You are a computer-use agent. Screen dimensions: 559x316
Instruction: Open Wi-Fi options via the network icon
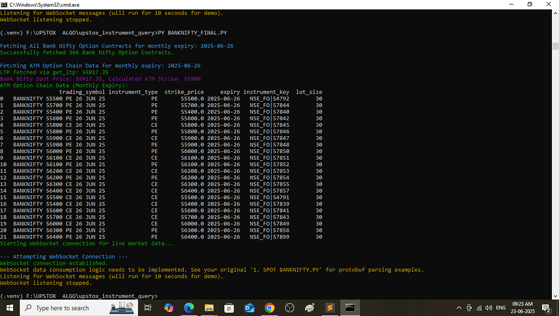tap(479, 308)
